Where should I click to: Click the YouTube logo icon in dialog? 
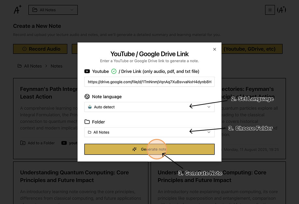point(87,71)
